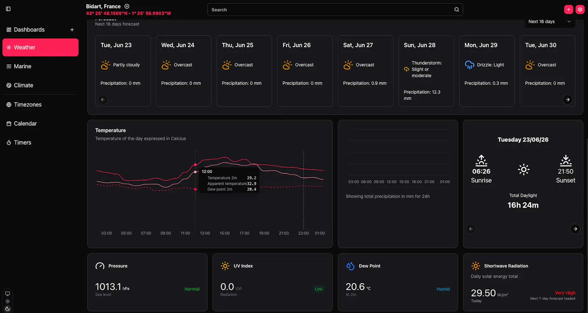Image resolution: width=588 pixels, height=313 pixels.
Task: Select system theme monitor icon
Action: point(7,294)
